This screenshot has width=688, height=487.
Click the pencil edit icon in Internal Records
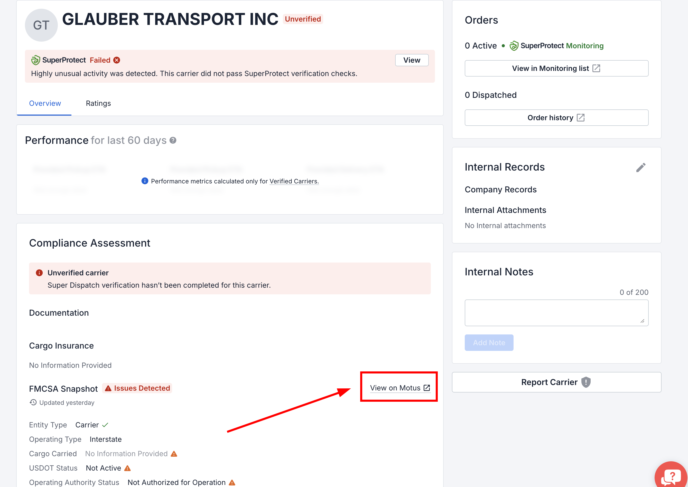coord(641,168)
